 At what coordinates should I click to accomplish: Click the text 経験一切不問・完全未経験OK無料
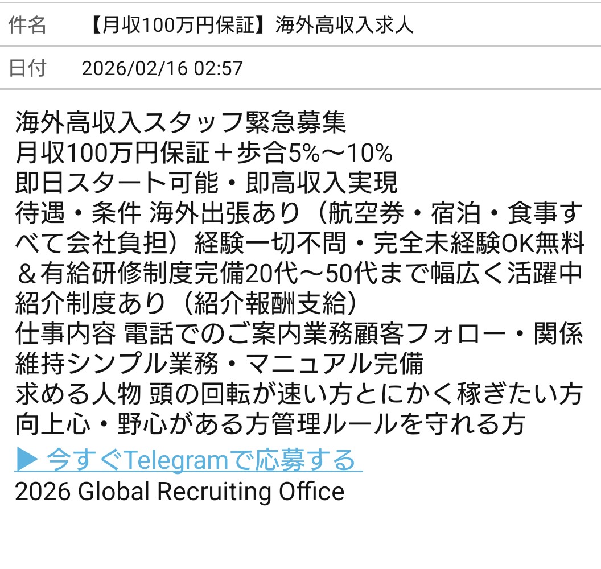tap(389, 245)
